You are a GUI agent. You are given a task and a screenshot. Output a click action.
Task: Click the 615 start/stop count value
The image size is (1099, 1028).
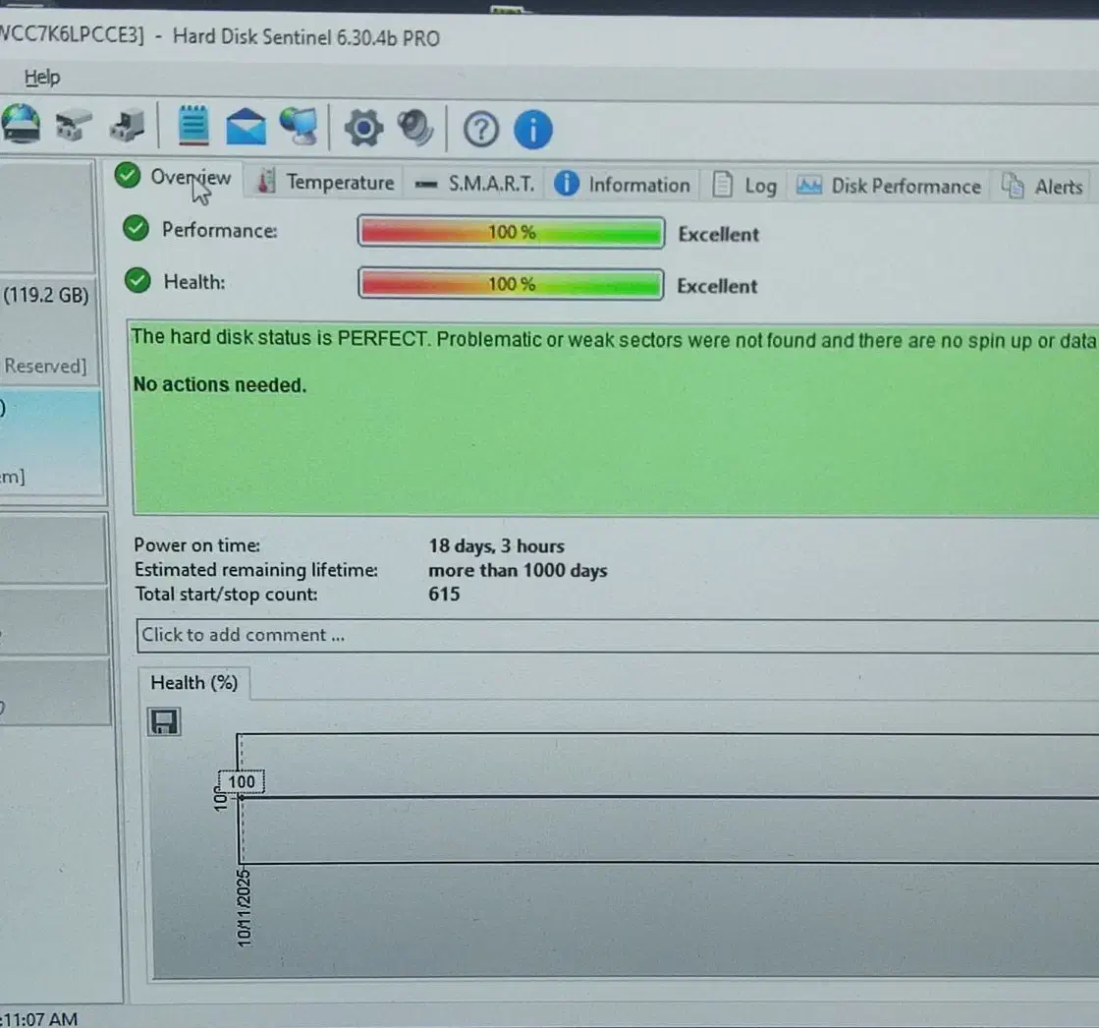444,595
